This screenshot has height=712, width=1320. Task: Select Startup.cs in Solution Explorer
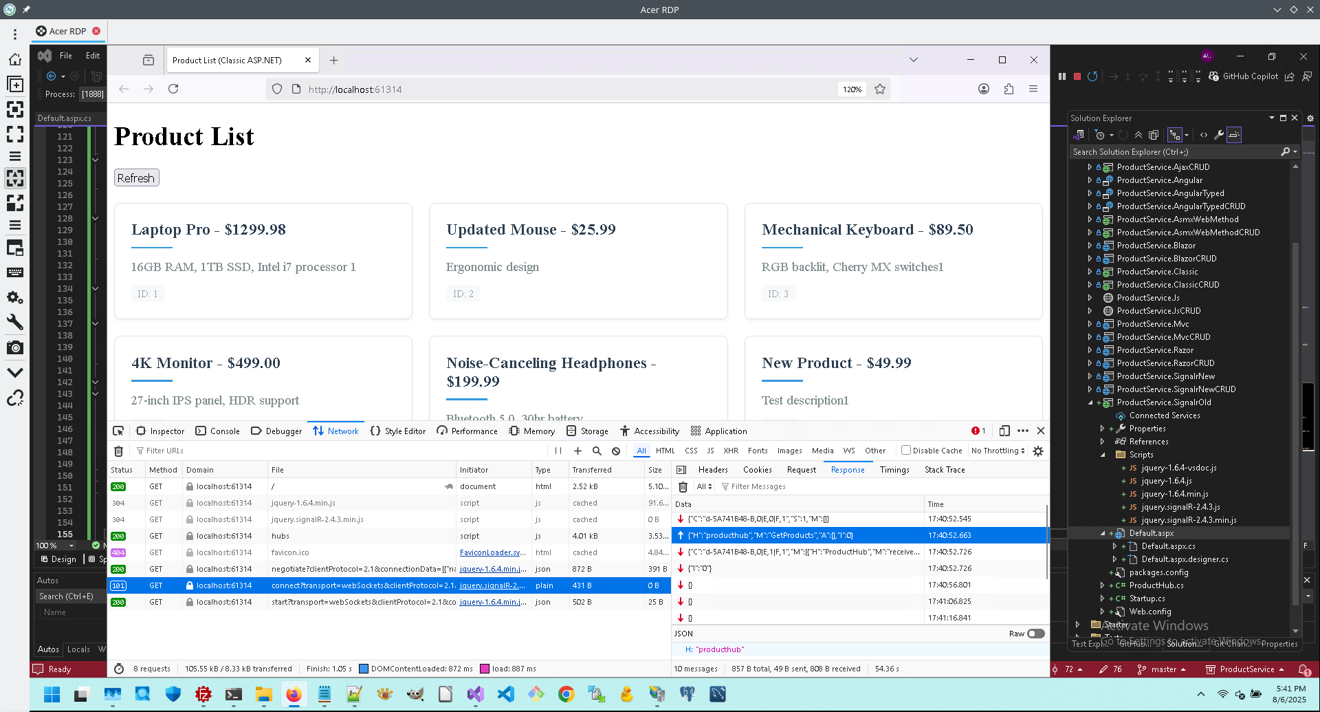(x=1147, y=598)
